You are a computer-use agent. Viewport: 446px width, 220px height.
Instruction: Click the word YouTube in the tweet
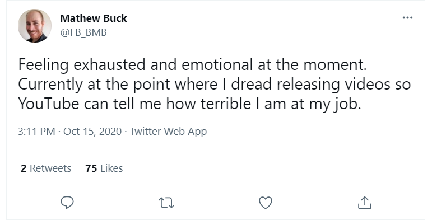click(49, 104)
